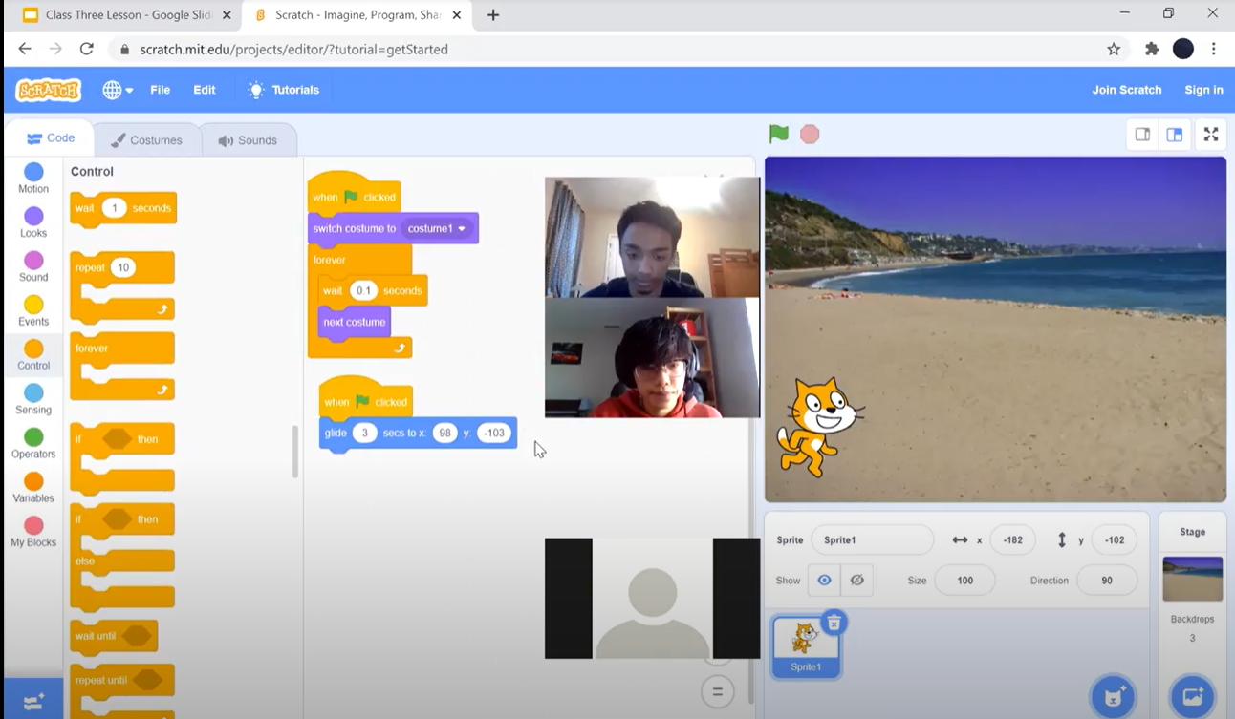Show the sprite with the eye icon
The height and width of the screenshot is (719, 1235).
(x=824, y=581)
